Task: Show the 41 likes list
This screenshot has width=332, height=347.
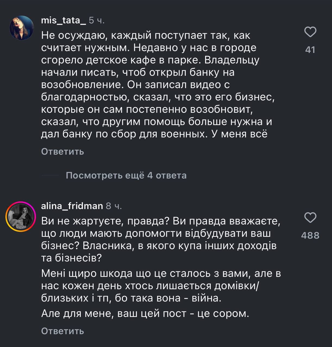Action: coord(310,50)
